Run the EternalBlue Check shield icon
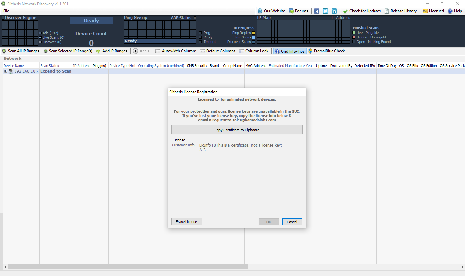465x276 pixels. (x=311, y=51)
